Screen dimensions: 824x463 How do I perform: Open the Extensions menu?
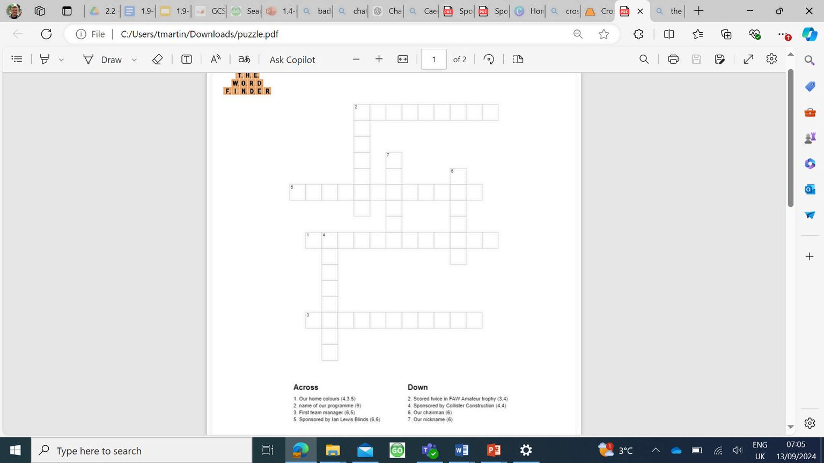click(x=638, y=34)
